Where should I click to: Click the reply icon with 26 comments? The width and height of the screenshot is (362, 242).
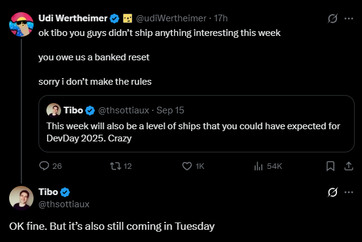pyautogui.click(x=44, y=166)
